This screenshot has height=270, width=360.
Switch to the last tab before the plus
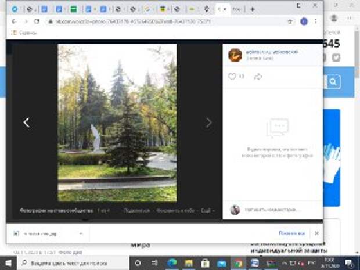click(237, 9)
